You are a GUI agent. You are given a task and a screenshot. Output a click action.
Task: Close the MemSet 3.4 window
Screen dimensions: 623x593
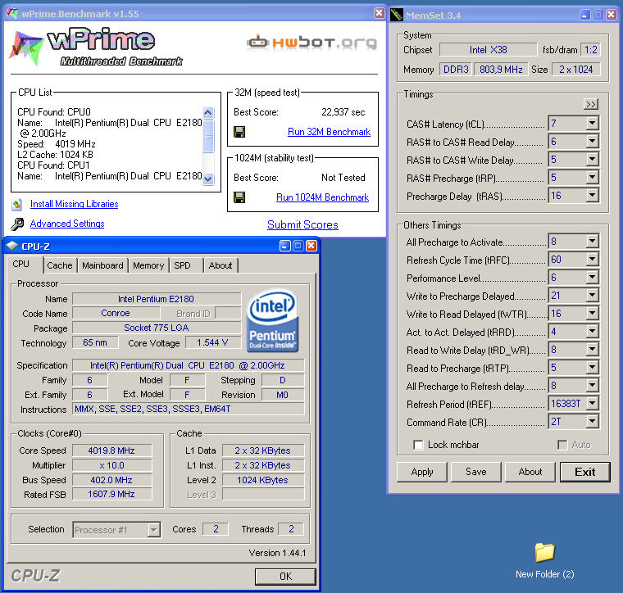(x=612, y=15)
